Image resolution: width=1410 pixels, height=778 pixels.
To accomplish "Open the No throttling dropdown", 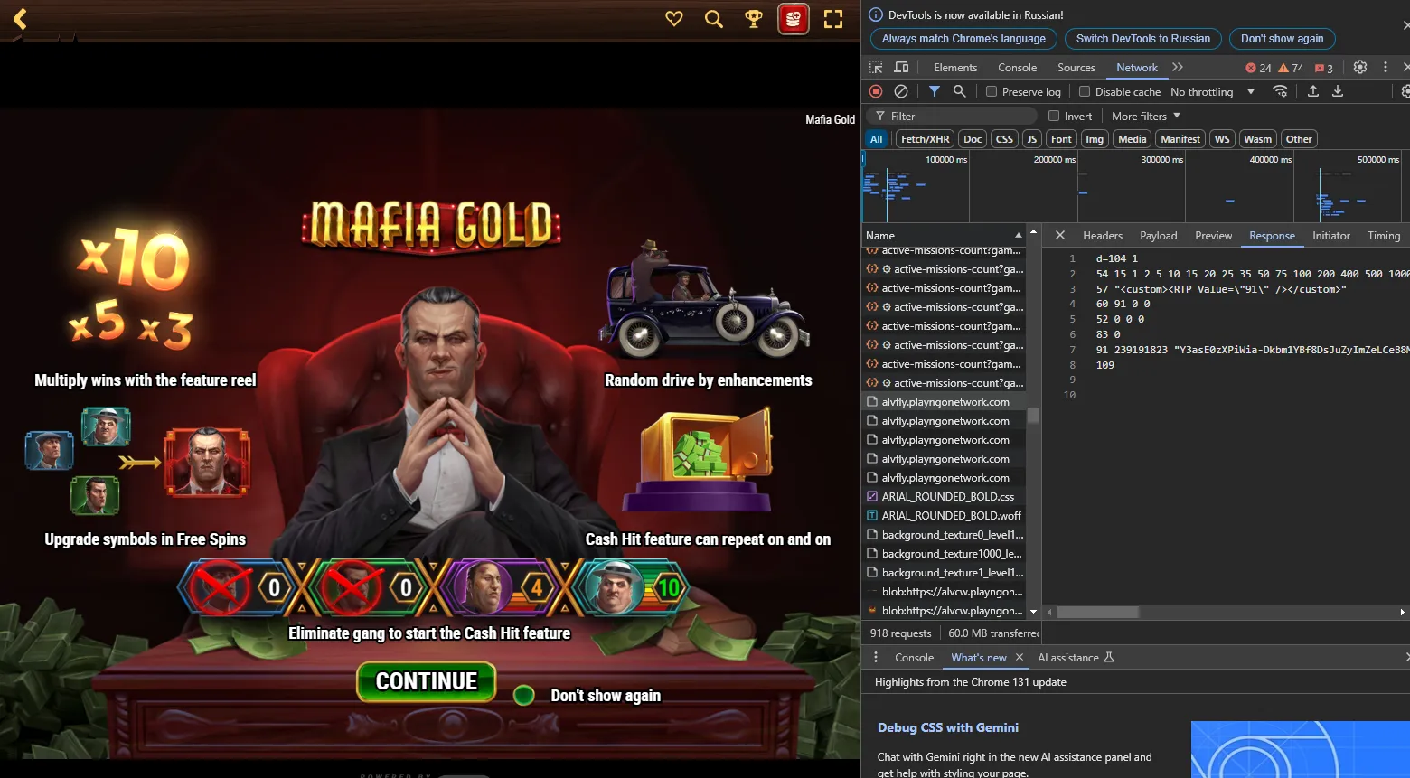I will tap(1212, 91).
